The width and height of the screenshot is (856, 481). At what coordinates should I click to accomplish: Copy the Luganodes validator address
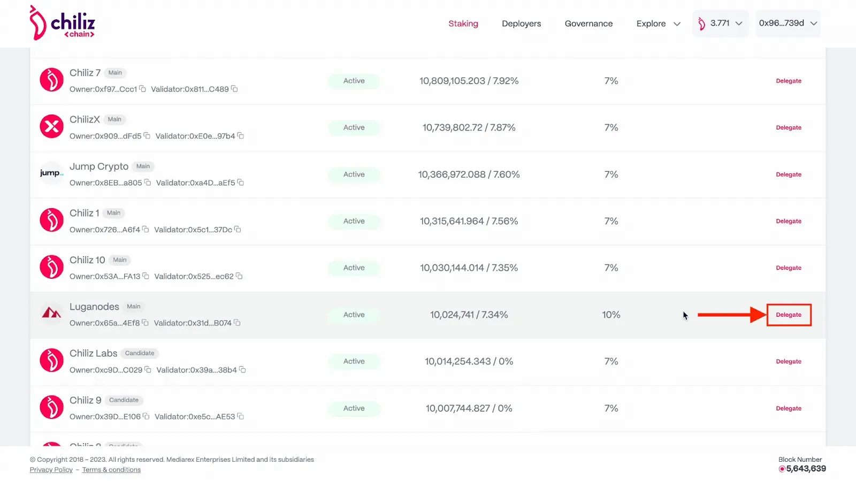pos(237,323)
